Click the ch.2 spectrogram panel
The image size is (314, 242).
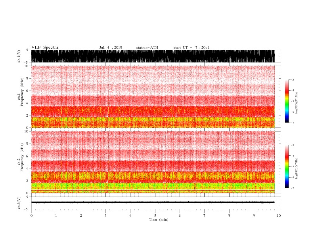click(153, 162)
